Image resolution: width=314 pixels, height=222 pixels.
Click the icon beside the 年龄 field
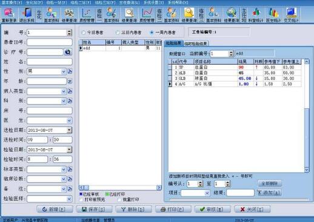point(70,81)
